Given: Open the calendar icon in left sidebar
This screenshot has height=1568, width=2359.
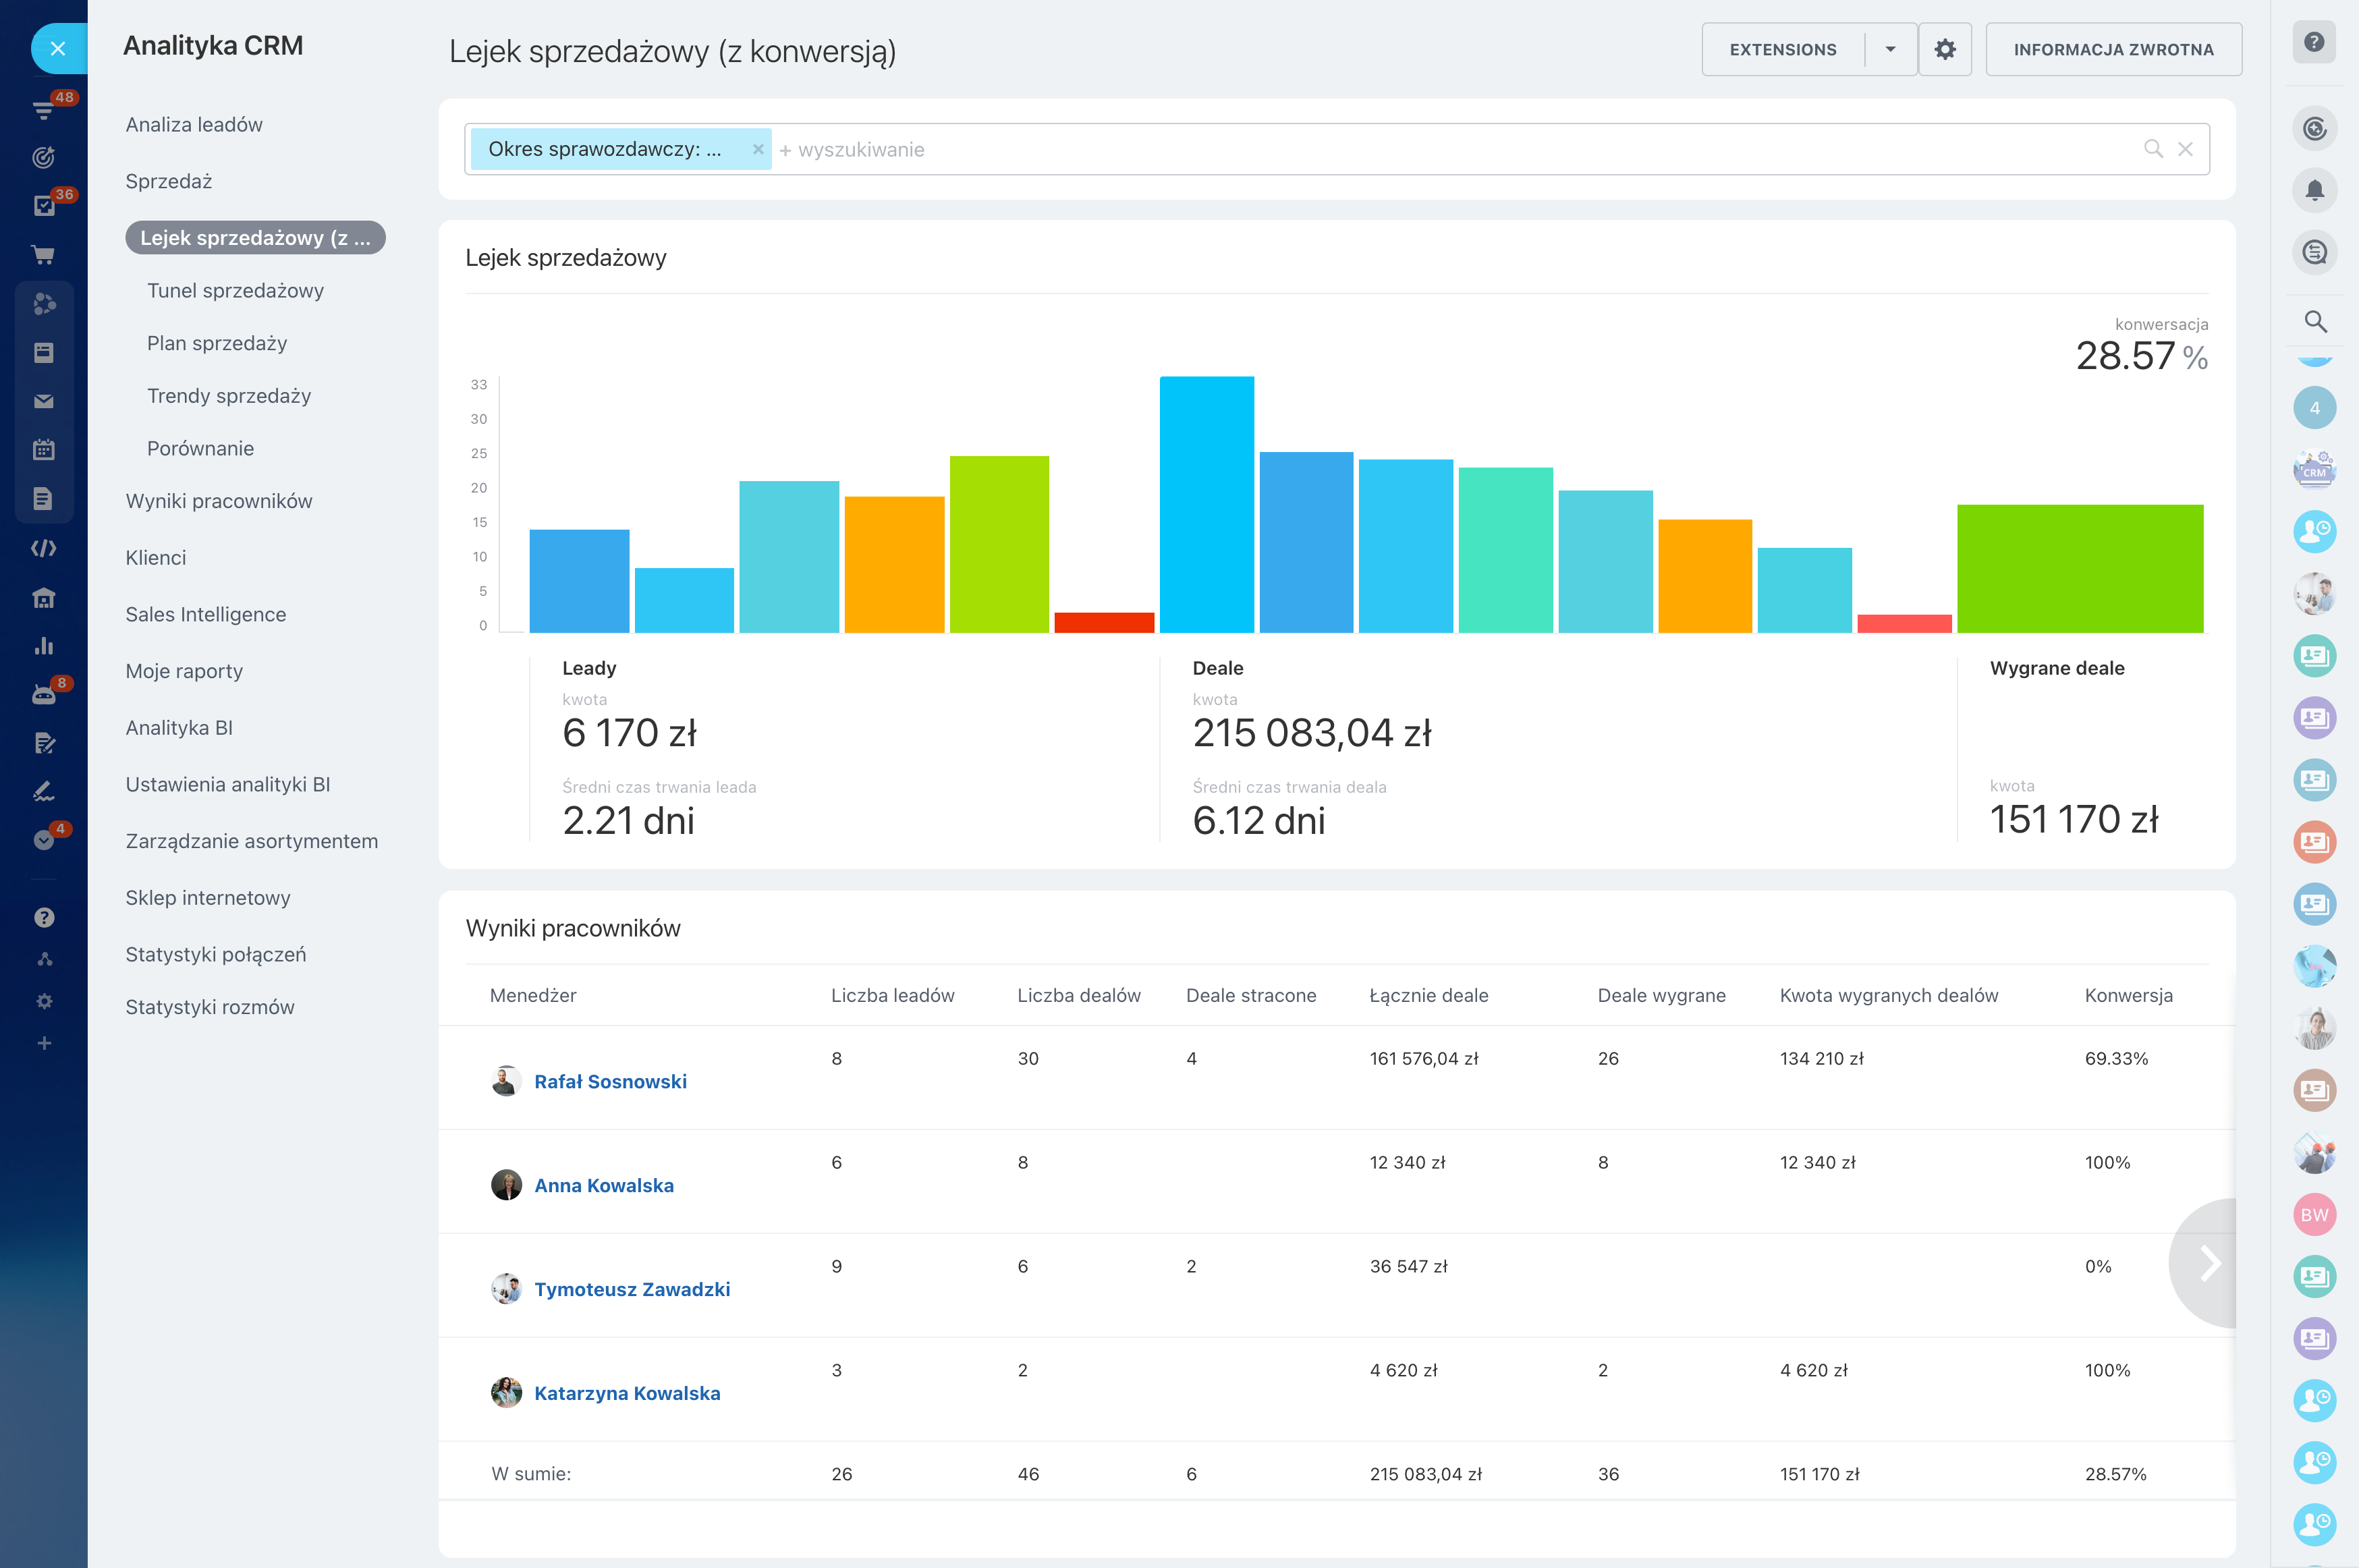Looking at the screenshot, I should pos(43,450).
